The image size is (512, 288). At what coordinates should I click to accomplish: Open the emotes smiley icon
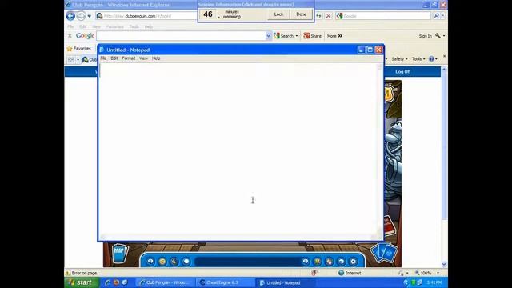tap(162, 262)
